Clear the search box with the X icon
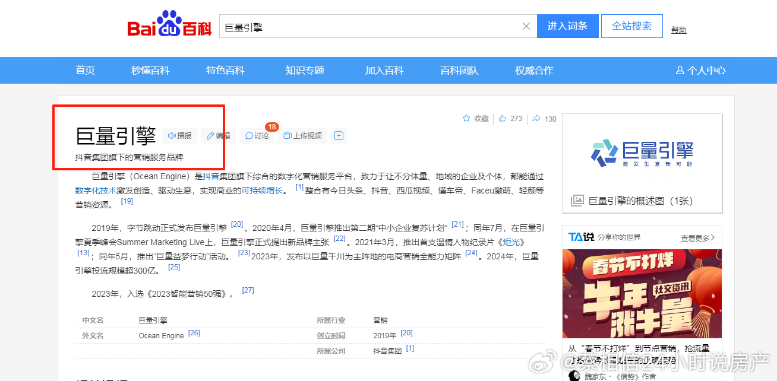 coord(526,26)
